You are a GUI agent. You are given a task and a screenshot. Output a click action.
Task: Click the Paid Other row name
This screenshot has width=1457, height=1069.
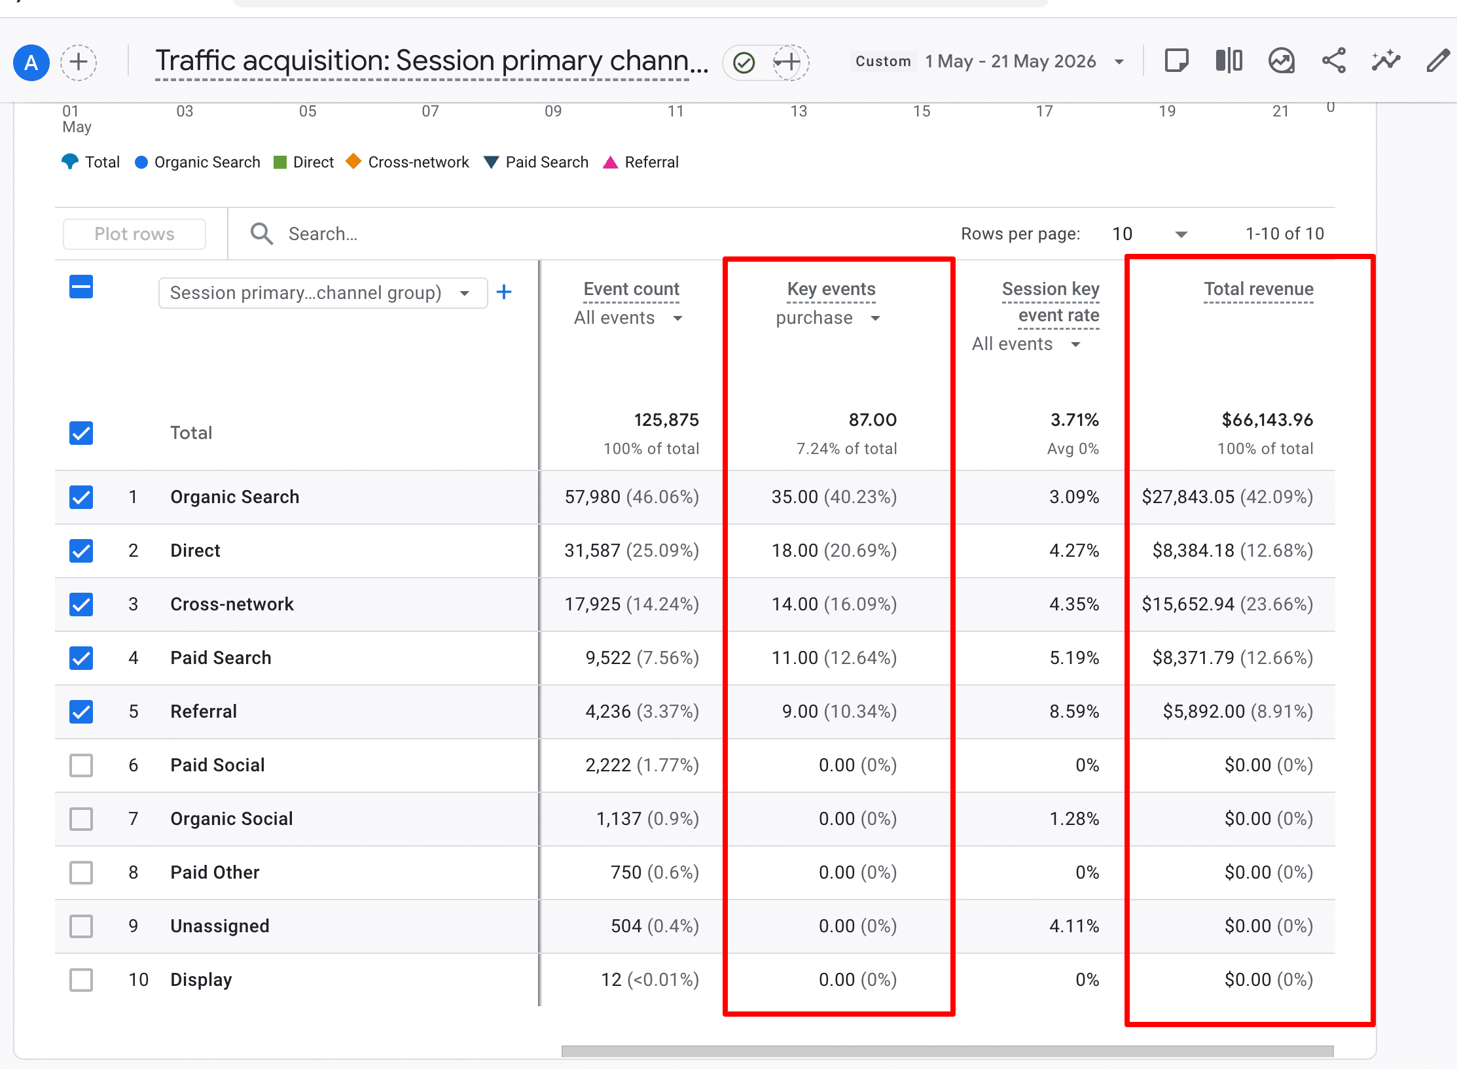pyautogui.click(x=215, y=873)
